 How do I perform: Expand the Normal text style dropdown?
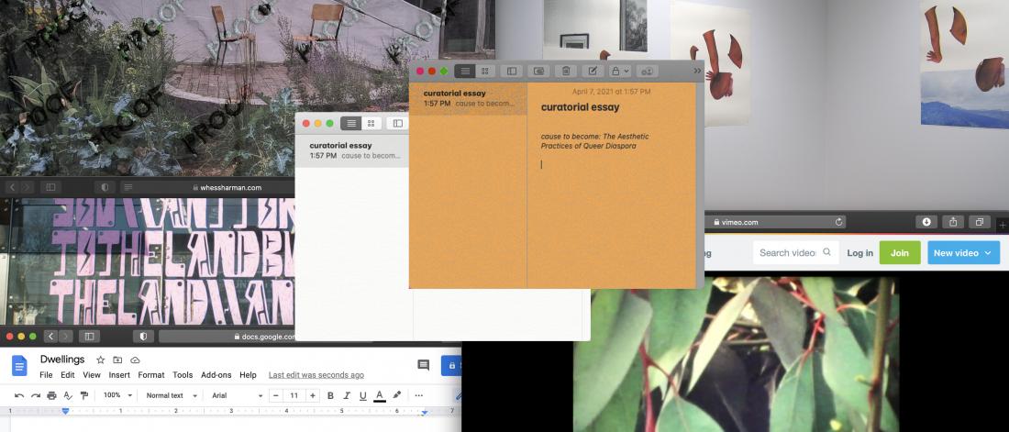tap(170, 395)
